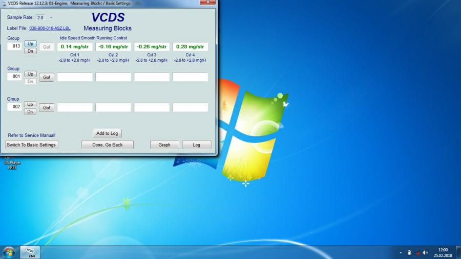Click Go! for Group 001
The height and width of the screenshot is (259, 461).
(x=47, y=77)
